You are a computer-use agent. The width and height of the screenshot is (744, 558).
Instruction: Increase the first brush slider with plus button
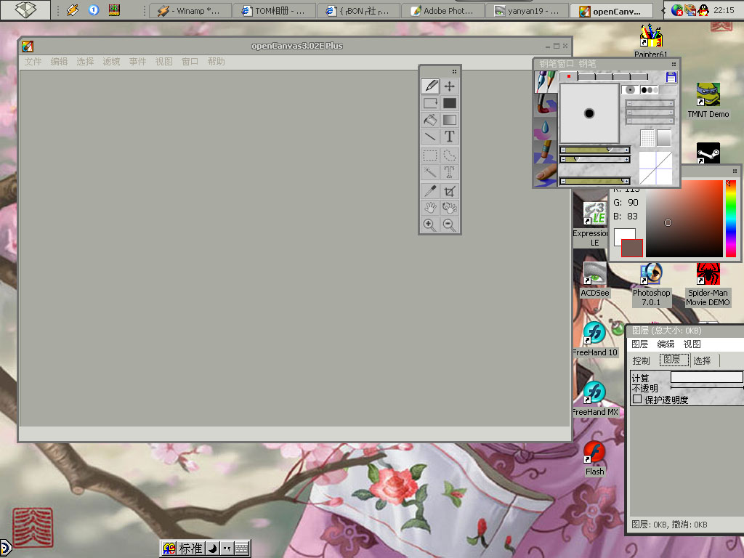(627, 150)
